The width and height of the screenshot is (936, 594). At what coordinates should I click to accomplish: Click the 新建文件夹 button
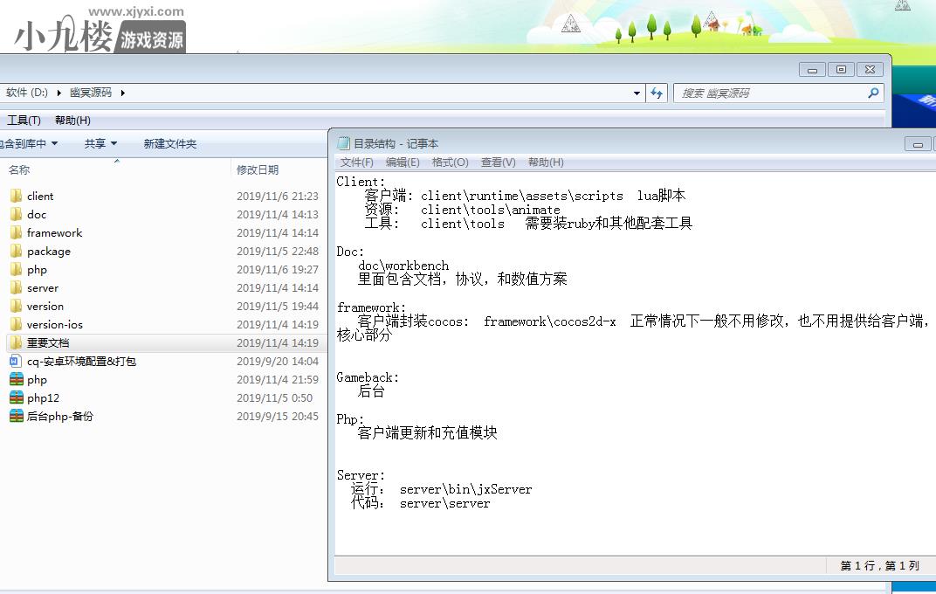(x=169, y=143)
